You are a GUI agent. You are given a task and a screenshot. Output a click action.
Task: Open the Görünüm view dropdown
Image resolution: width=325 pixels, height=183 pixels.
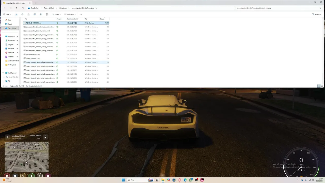point(70,14)
